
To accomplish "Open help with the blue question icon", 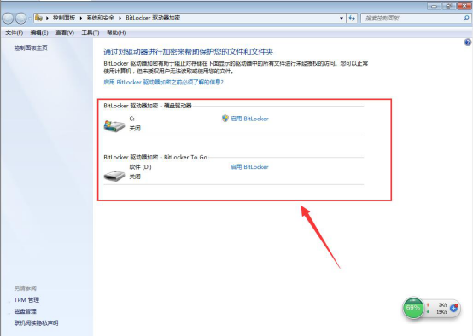I will point(468,43).
